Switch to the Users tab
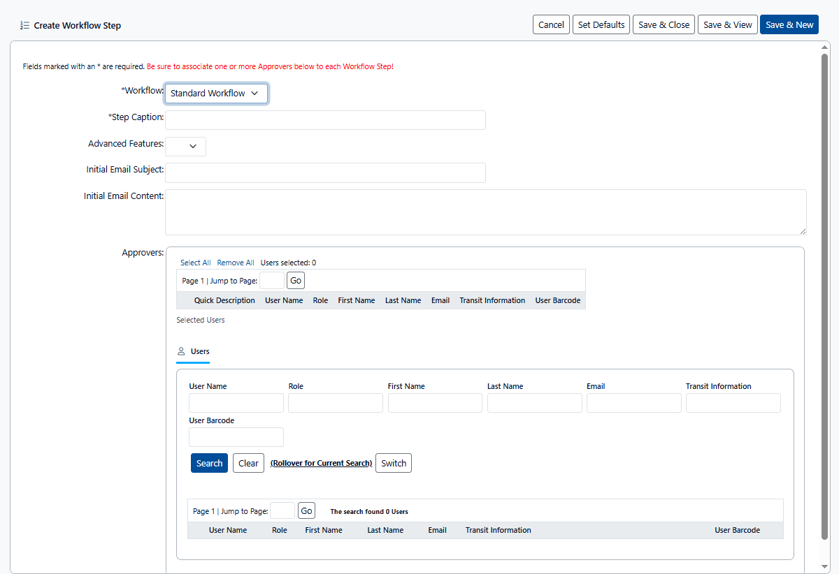 [199, 351]
